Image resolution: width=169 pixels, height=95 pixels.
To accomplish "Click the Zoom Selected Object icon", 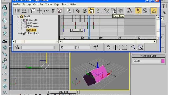I will [x=17, y=47].
